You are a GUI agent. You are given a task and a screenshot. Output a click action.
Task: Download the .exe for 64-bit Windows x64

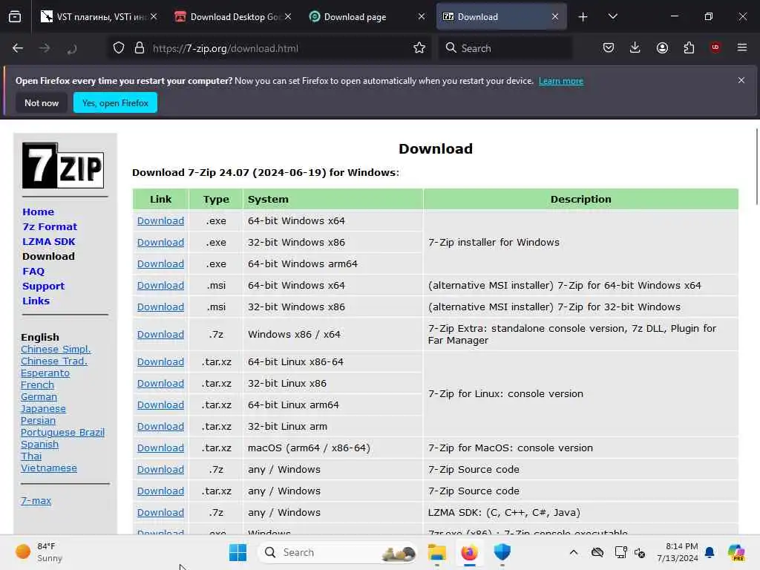160,221
